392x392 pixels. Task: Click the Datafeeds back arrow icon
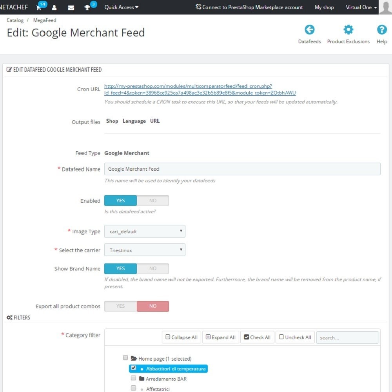point(310,29)
